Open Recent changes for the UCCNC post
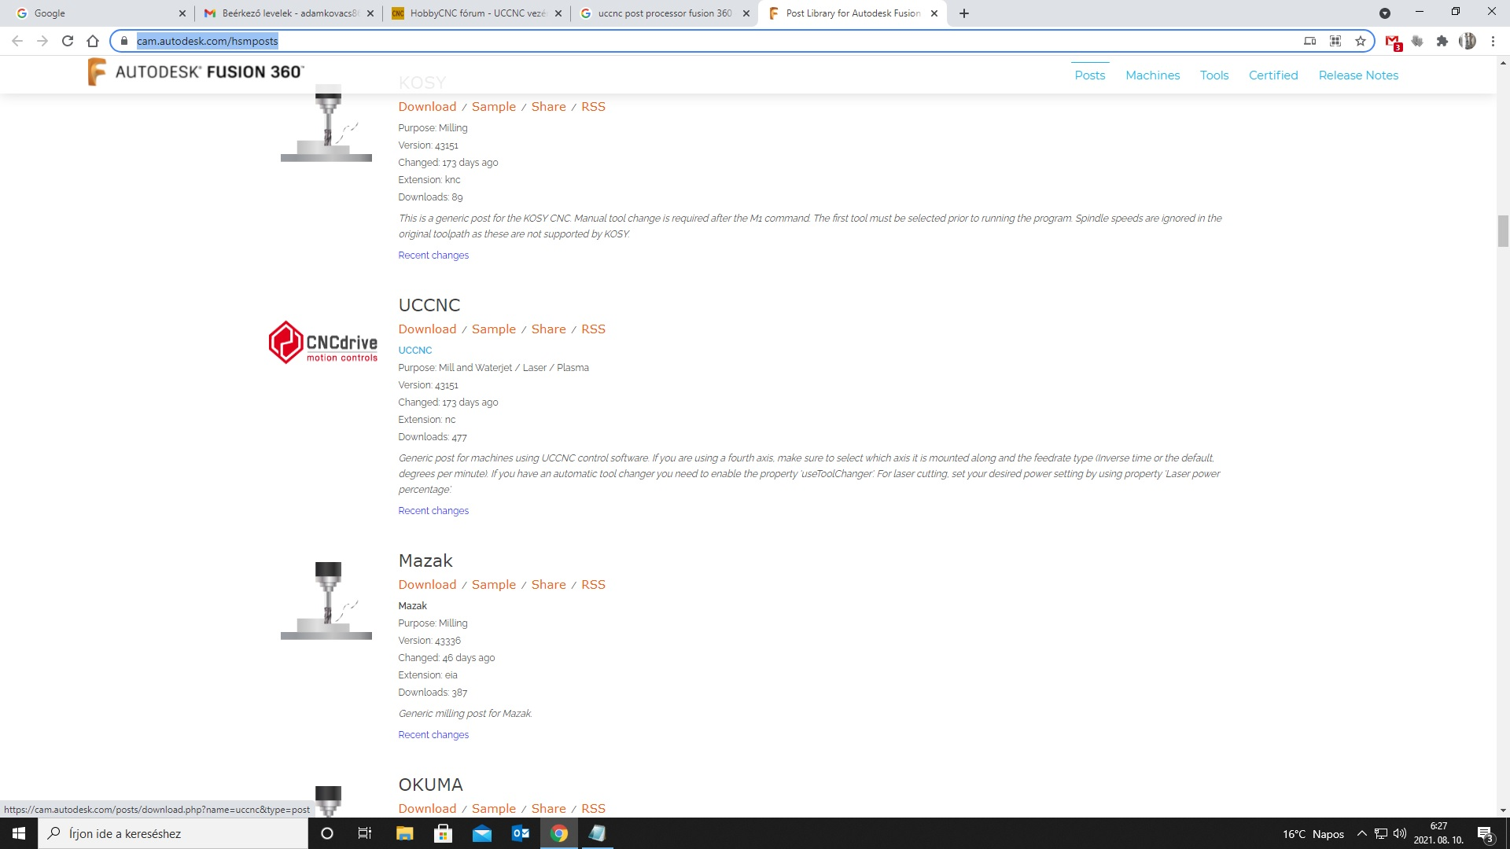 pos(433,511)
